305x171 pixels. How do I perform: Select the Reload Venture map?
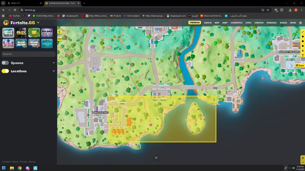pos(21,43)
